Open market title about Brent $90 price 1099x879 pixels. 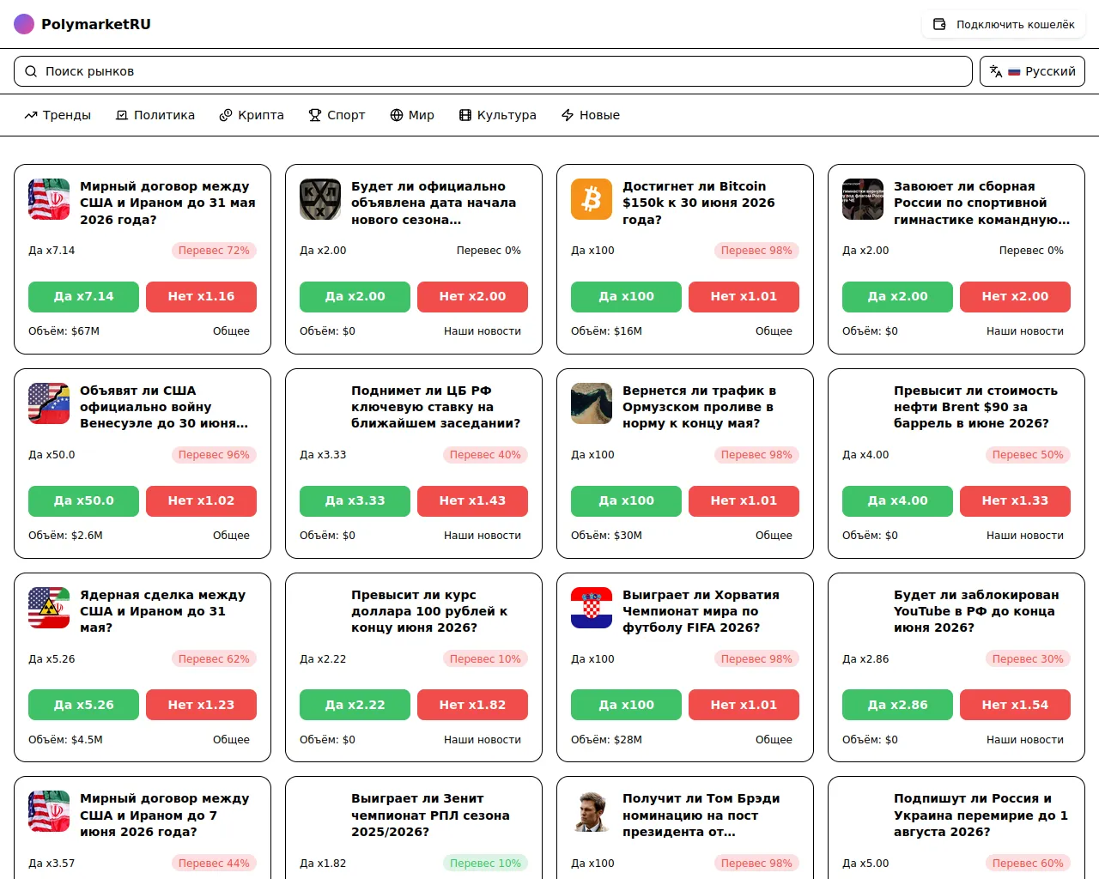(x=976, y=407)
